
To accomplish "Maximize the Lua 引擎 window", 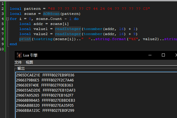I will (163, 55).
